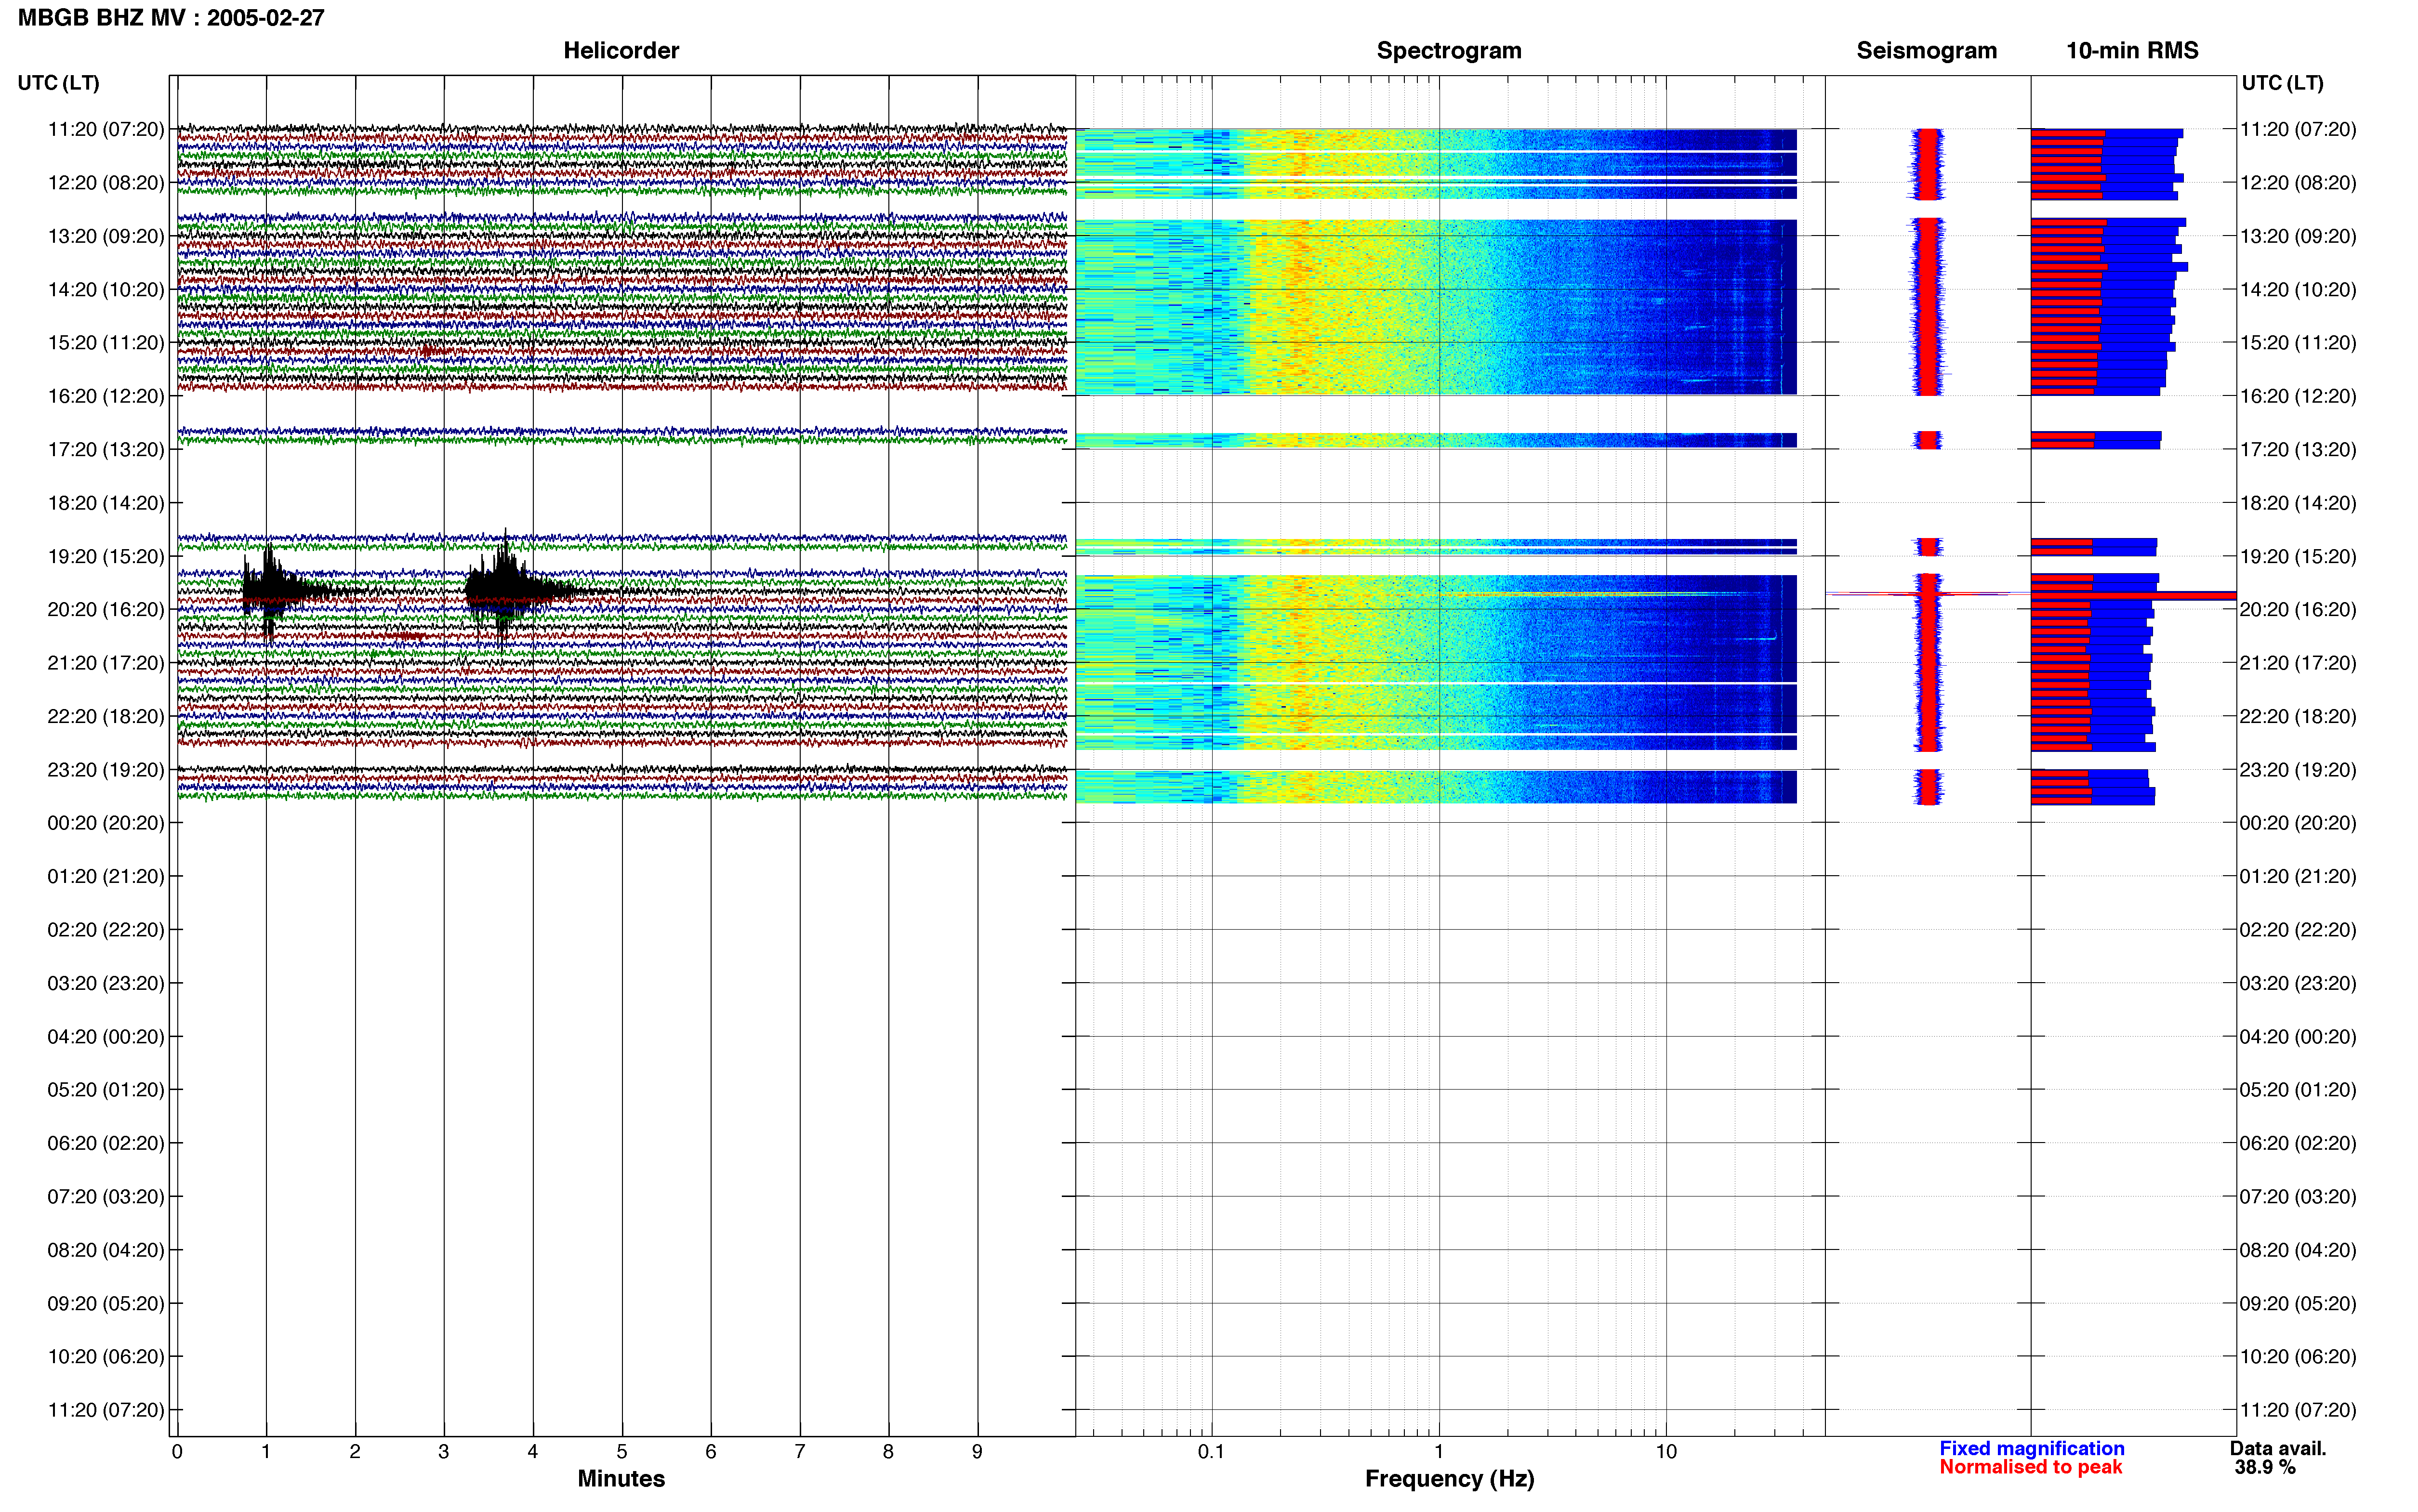This screenshot has width=2418, height=1512.
Task: Click the left 12:20 (08:20) time label
Action: (x=106, y=183)
